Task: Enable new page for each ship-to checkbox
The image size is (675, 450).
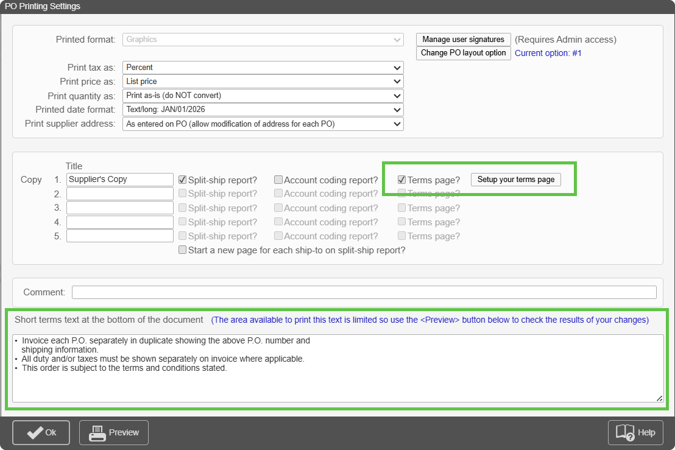Action: [x=182, y=250]
